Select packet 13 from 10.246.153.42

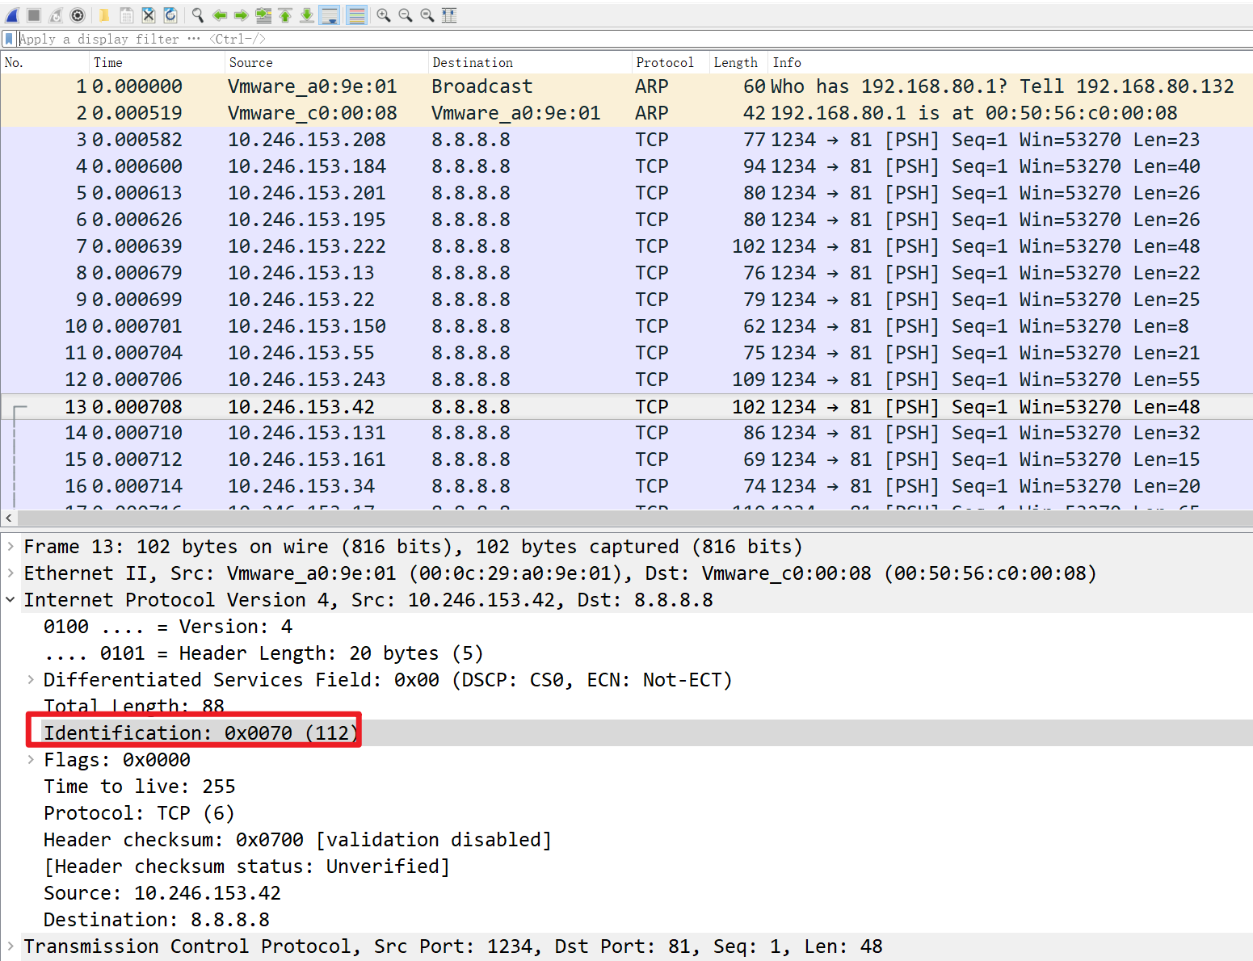(626, 406)
